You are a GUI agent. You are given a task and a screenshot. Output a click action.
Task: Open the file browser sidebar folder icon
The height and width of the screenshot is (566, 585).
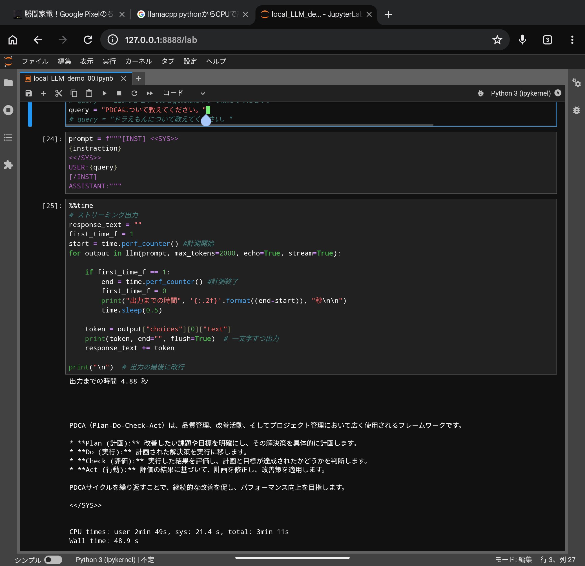(8, 83)
